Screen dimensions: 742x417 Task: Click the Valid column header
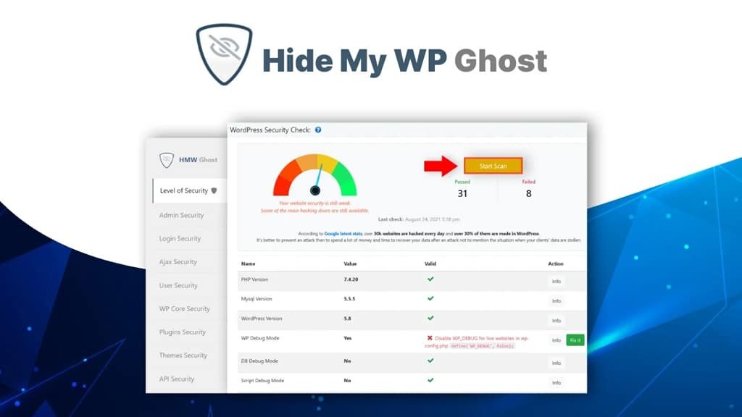point(430,264)
